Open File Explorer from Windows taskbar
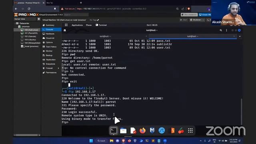The width and height of the screenshot is (256, 144). coord(112,141)
